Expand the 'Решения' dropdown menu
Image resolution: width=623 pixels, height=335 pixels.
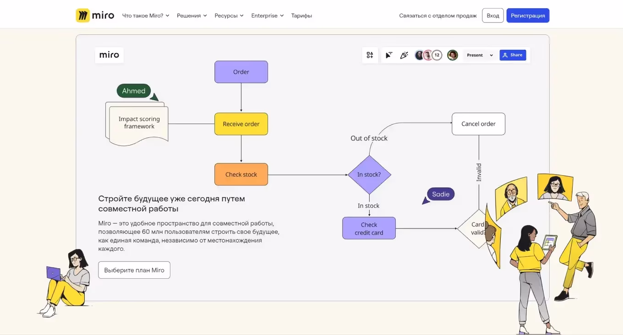click(191, 16)
